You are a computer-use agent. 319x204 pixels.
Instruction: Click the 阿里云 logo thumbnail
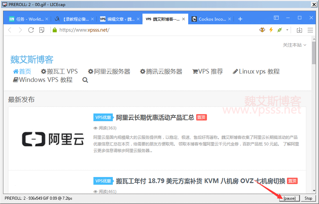[x=53, y=139]
